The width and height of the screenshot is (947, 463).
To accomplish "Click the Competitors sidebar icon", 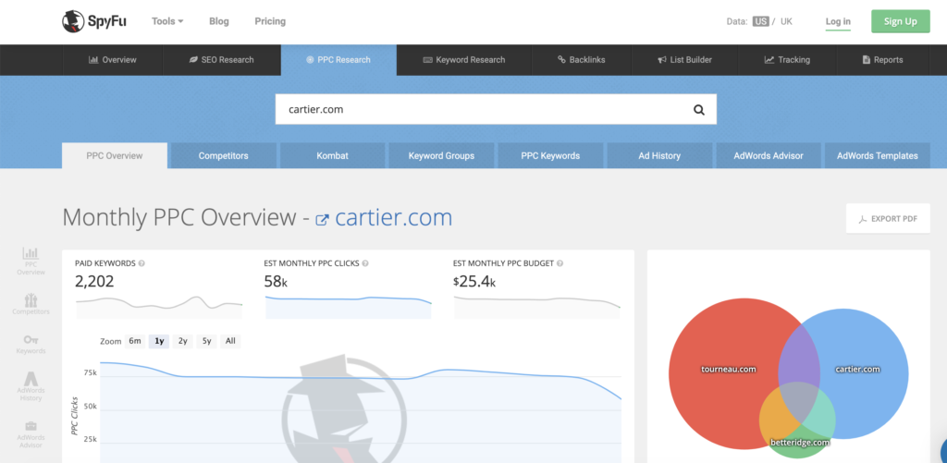I will [31, 304].
